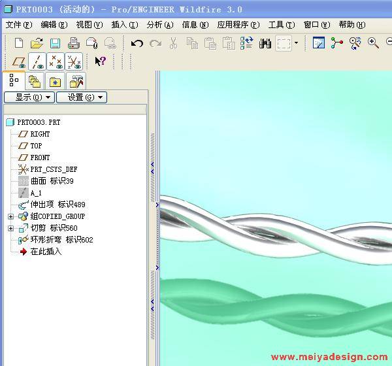
Task: Open the 显示 dropdown in model tree
Action: (29, 97)
